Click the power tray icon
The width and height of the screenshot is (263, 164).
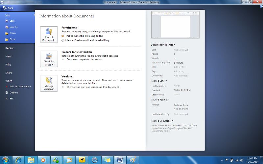232,160
